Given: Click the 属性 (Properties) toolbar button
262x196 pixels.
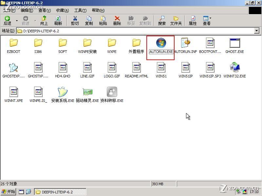Looking at the screenshot, I should pos(193,21).
